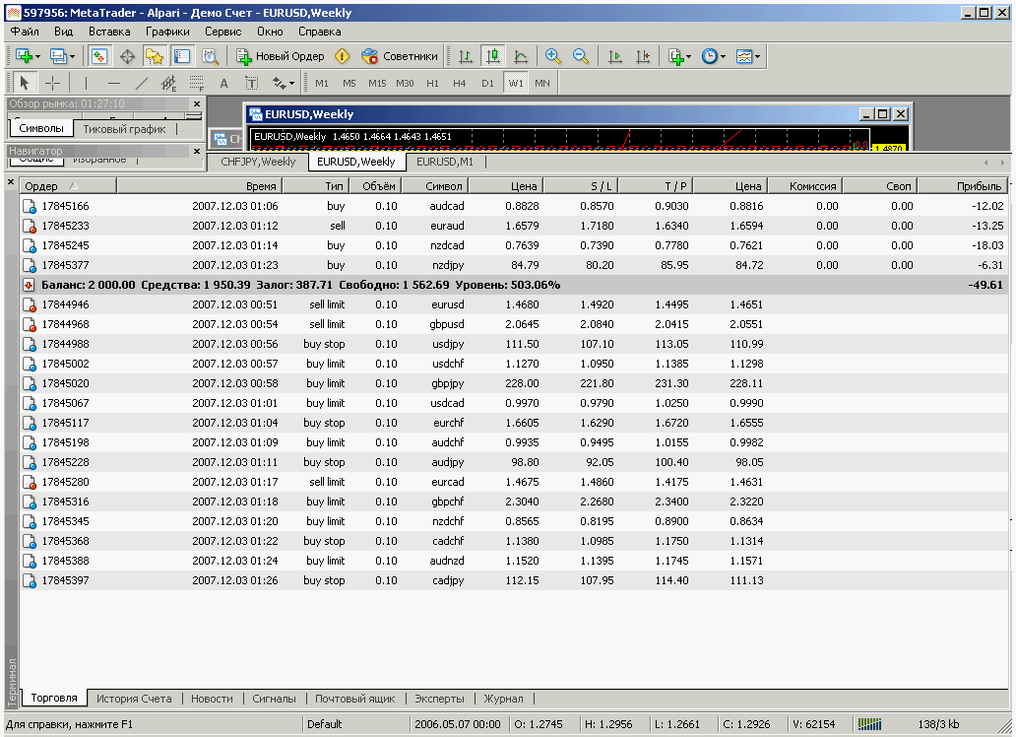Expand the Indicators list dropdown
Image resolution: width=1016 pixels, height=737 pixels.
688,57
